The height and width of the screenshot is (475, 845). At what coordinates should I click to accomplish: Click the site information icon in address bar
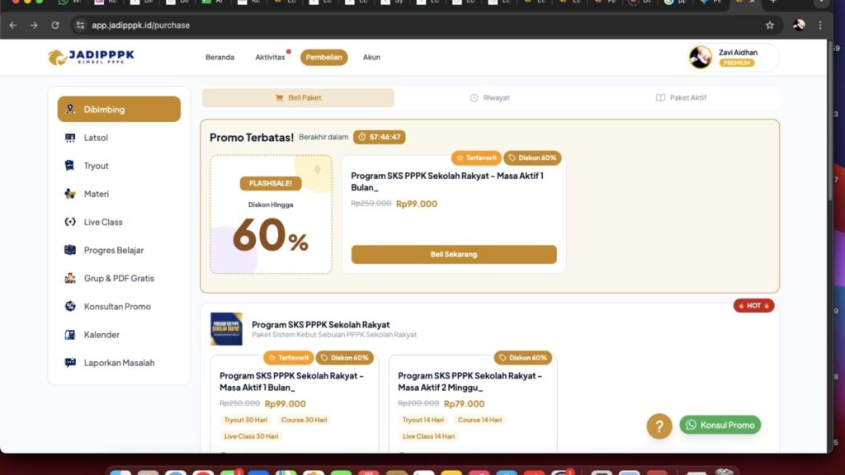coord(80,26)
